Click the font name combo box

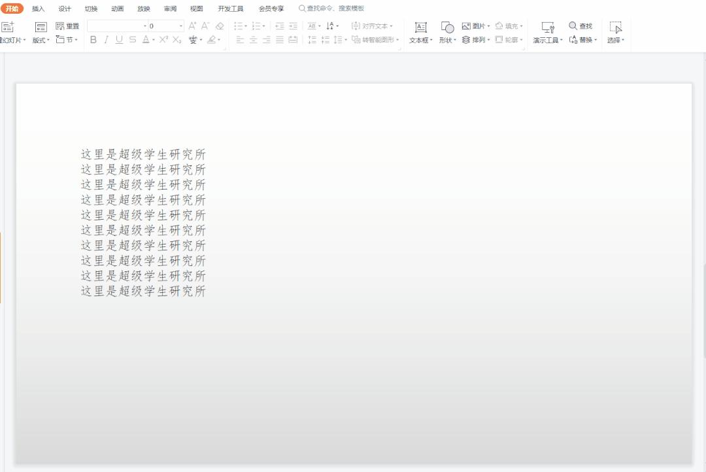[x=117, y=26]
